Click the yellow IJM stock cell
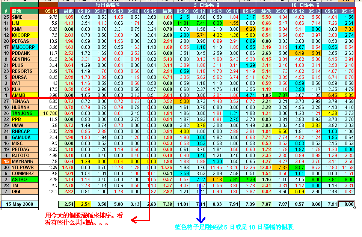 (24, 23)
